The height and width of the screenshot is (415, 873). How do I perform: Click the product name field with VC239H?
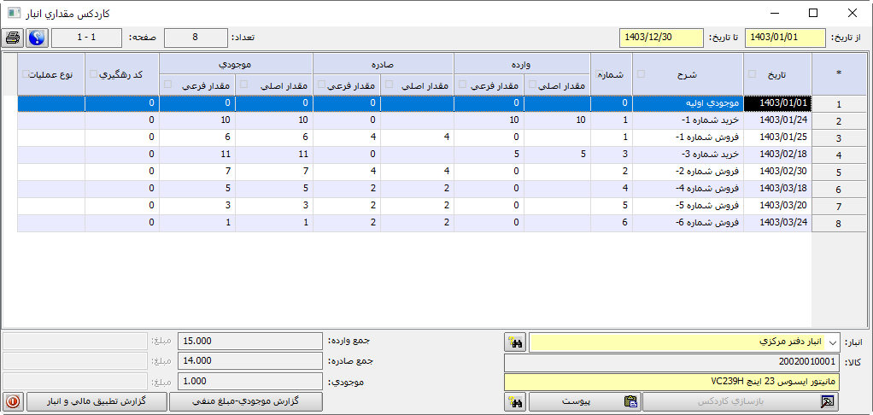click(x=671, y=383)
